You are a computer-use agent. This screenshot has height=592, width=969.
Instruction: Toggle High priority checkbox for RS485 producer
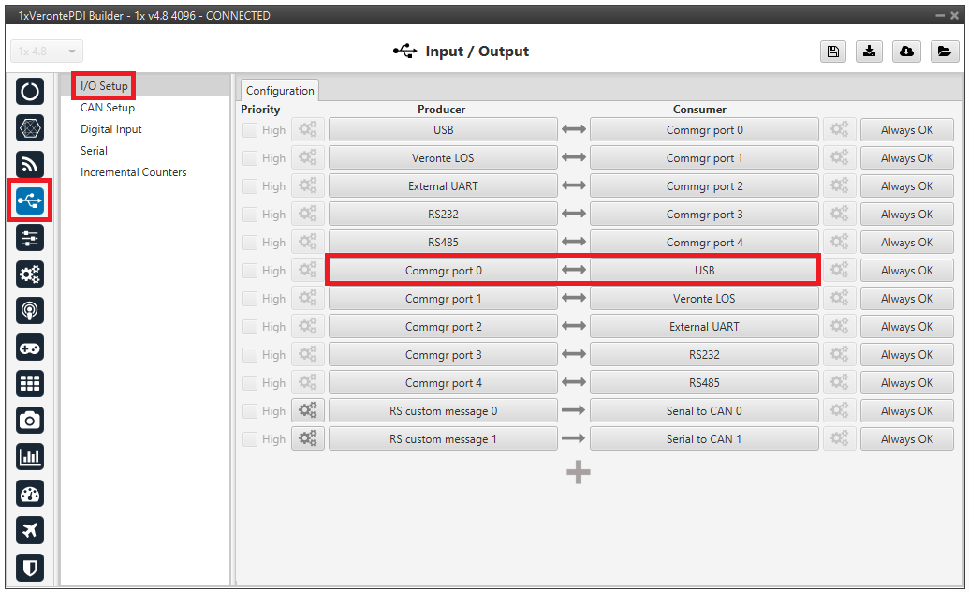click(250, 243)
